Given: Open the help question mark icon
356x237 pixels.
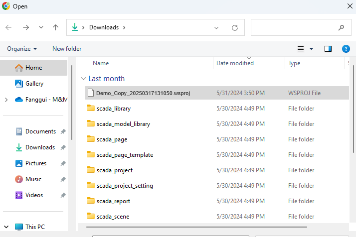Looking at the screenshot, I should click(x=346, y=49).
